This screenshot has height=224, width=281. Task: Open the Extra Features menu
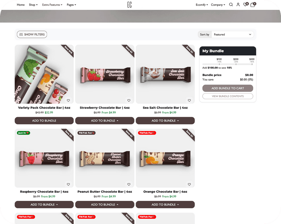(x=52, y=5)
